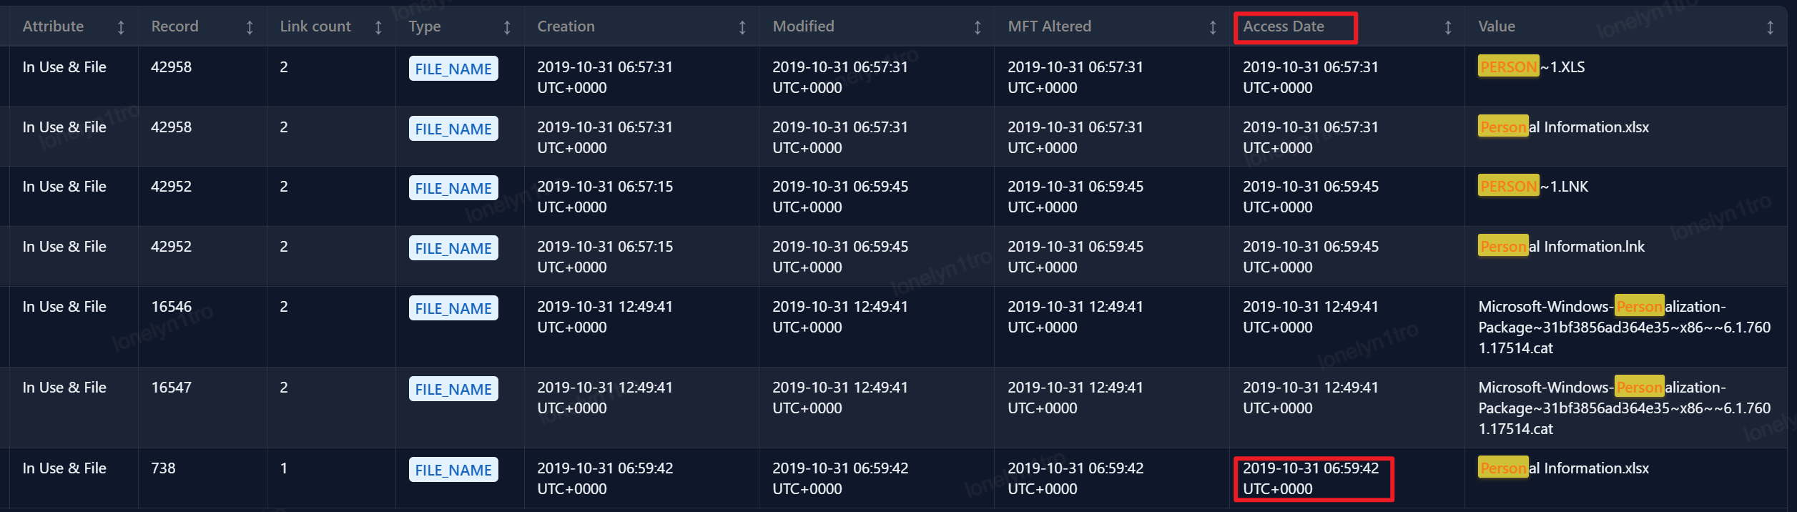Click FILE_NAME tag for record 738

(453, 470)
